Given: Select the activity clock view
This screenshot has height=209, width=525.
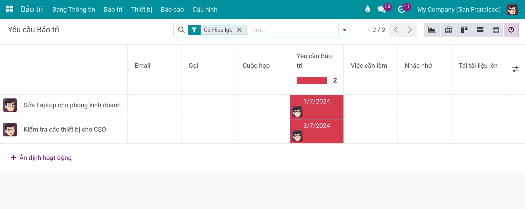Looking at the screenshot, I should tap(511, 30).
